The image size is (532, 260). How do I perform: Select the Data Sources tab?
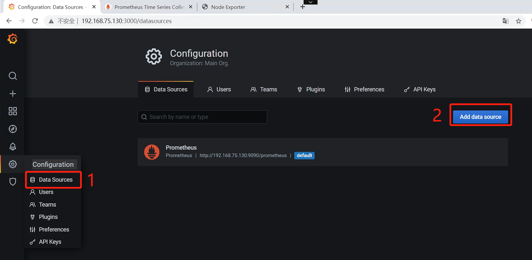(x=166, y=89)
